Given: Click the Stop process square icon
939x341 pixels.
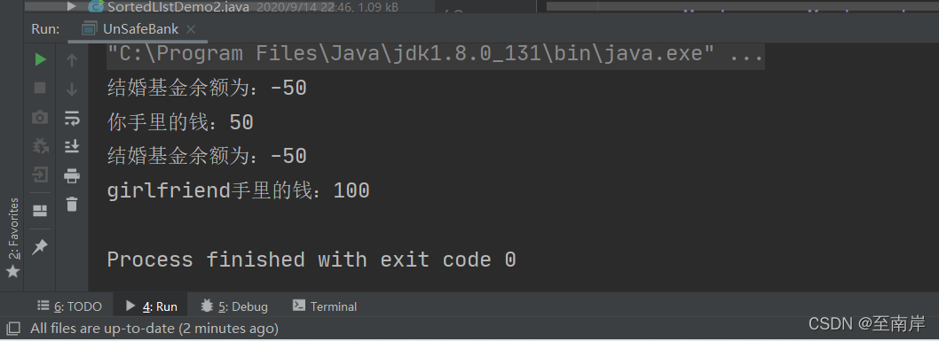Looking at the screenshot, I should click(40, 89).
